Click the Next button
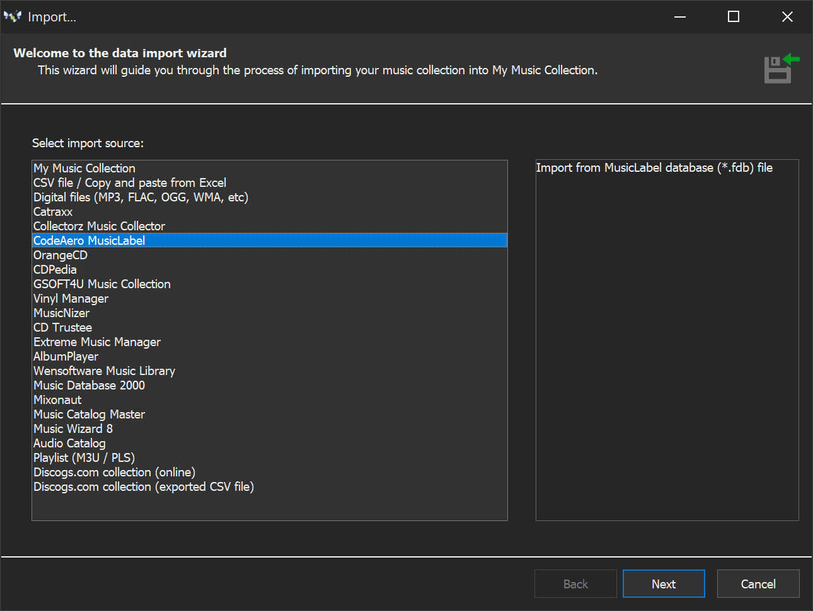Image resolution: width=813 pixels, height=611 pixels. pyautogui.click(x=664, y=584)
